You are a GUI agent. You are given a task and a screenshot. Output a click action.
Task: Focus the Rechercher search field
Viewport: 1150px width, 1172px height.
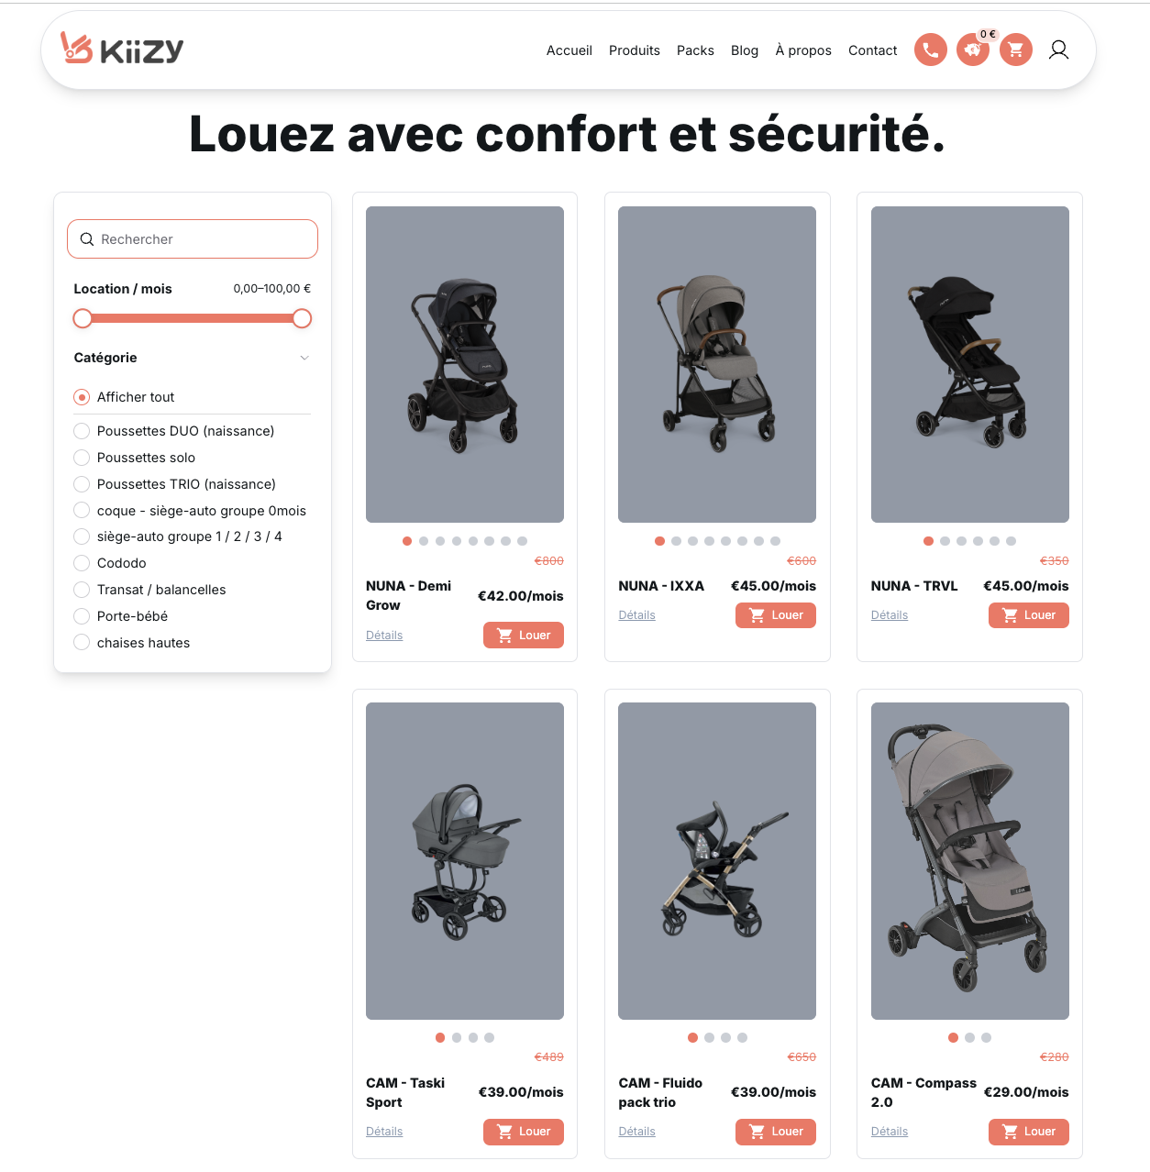[193, 239]
